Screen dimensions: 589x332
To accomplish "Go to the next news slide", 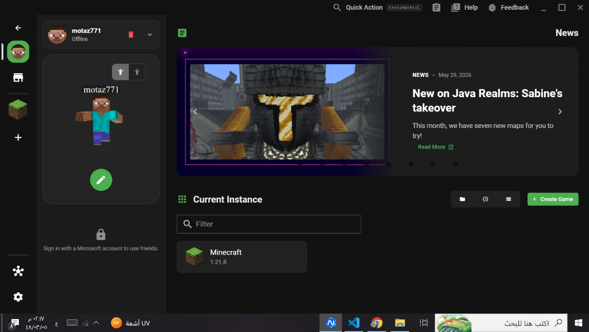I will 560,111.
